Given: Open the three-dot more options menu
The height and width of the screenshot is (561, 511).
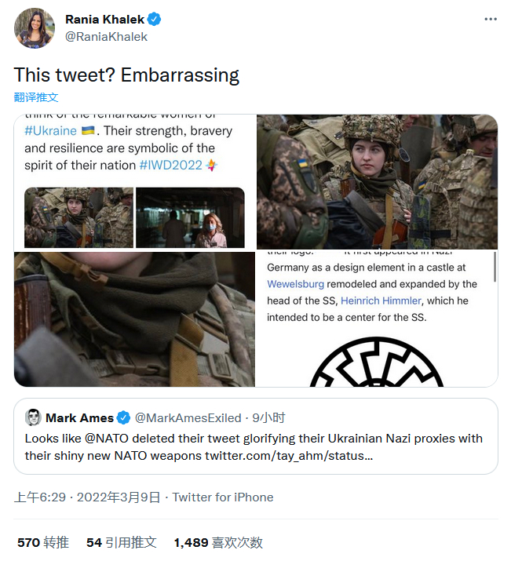Looking at the screenshot, I should [x=491, y=19].
